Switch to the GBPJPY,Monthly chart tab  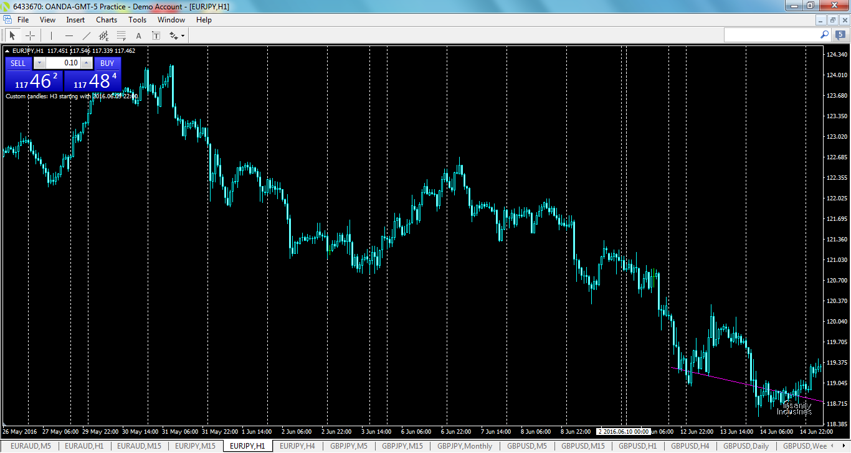click(464, 446)
